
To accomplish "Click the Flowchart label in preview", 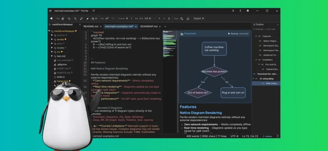I will point(190,34).
